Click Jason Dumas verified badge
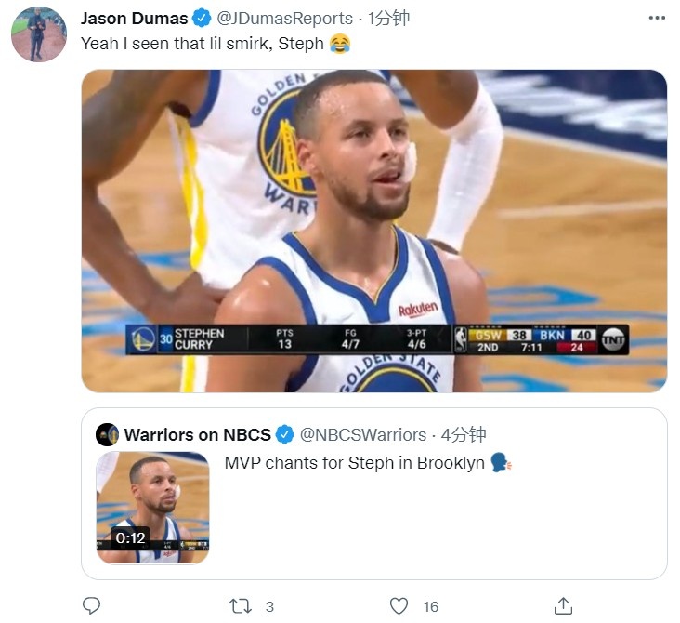This screenshot has height=623, width=680. click(202, 19)
